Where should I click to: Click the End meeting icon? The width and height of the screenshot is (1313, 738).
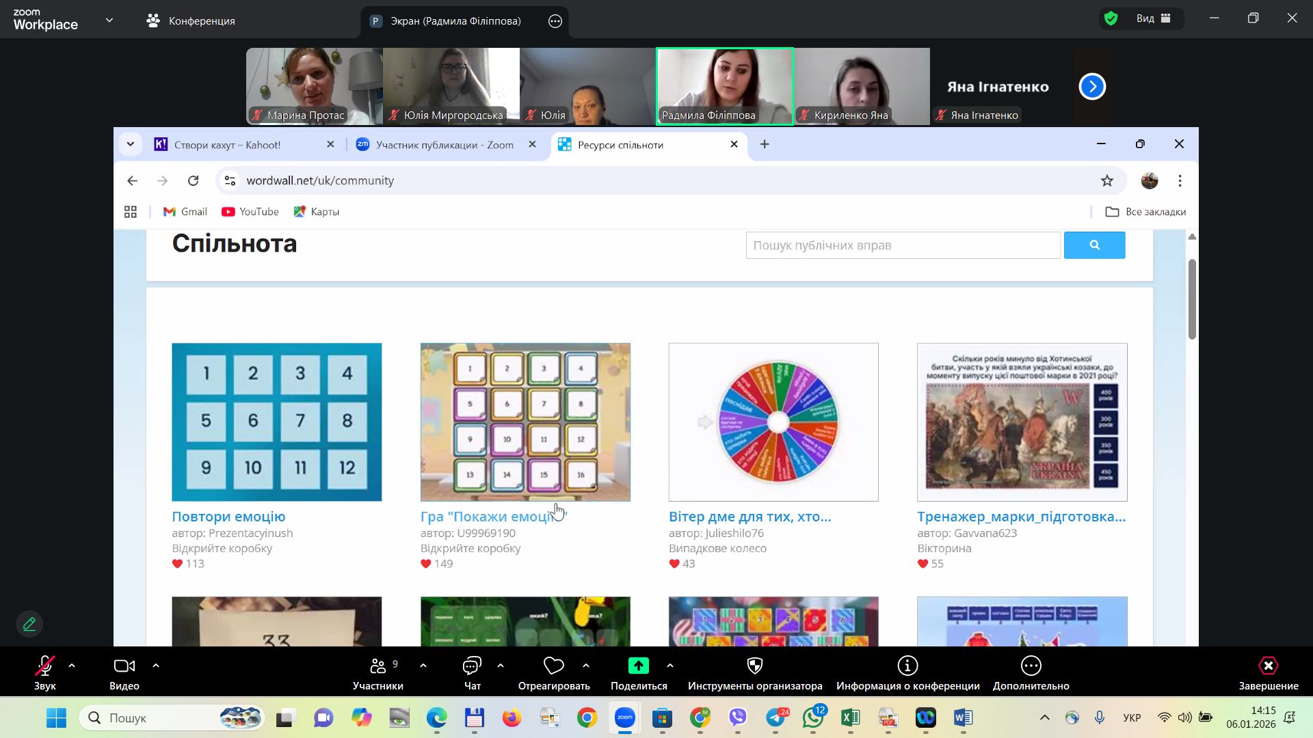coord(1268,666)
